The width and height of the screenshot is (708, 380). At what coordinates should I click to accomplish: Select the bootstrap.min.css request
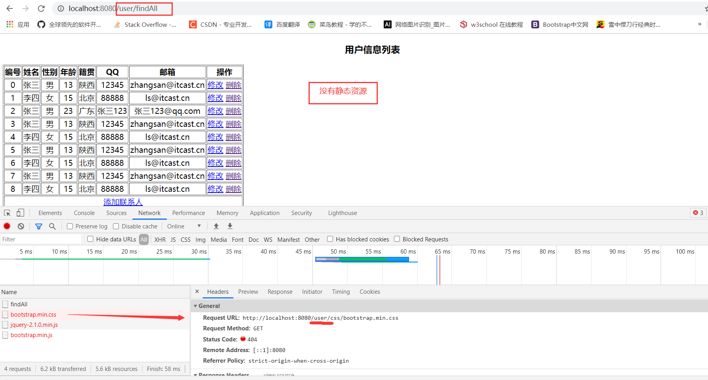[x=94, y=315]
